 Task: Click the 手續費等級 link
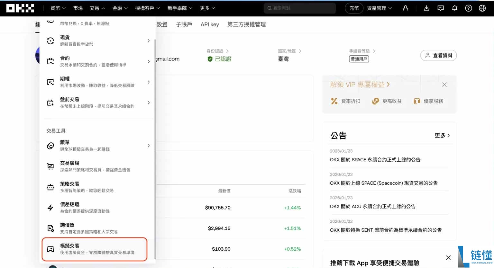point(362,51)
